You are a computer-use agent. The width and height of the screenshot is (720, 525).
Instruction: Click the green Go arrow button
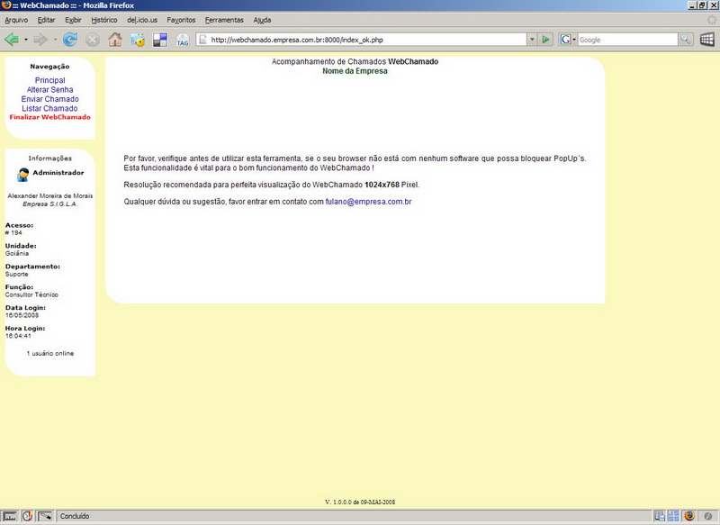[546, 40]
